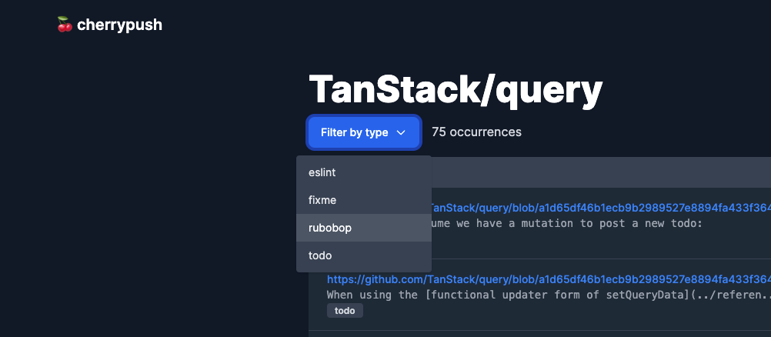Open the GitHub link above the mutation line

click(601, 208)
